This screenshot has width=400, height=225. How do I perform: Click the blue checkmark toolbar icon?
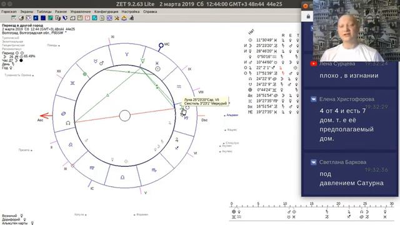click(65, 18)
